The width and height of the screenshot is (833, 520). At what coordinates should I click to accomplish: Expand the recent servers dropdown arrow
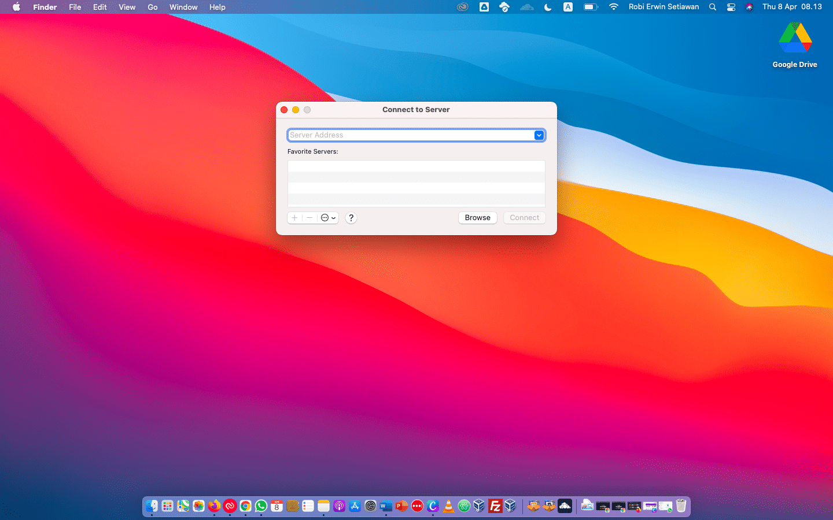539,135
